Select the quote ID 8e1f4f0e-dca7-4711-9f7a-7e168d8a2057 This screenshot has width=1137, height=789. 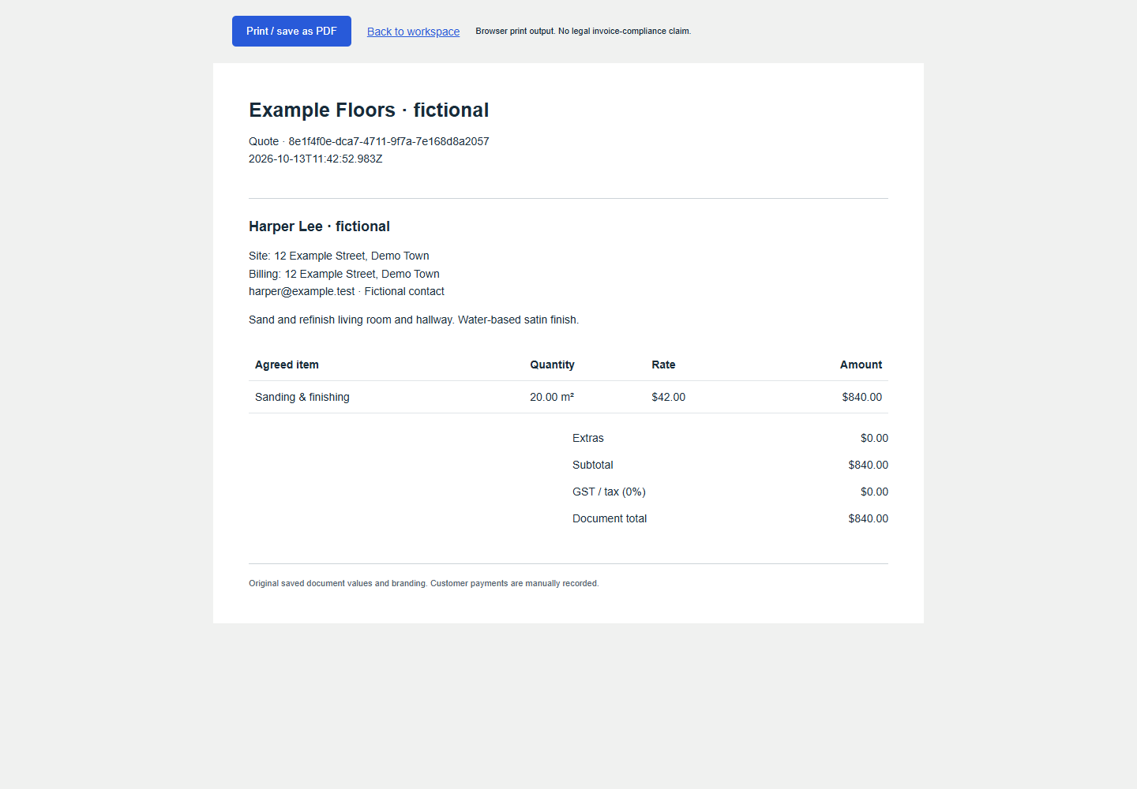click(x=388, y=141)
